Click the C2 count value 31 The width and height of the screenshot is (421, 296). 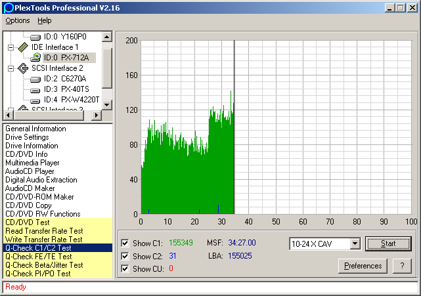coord(172,256)
